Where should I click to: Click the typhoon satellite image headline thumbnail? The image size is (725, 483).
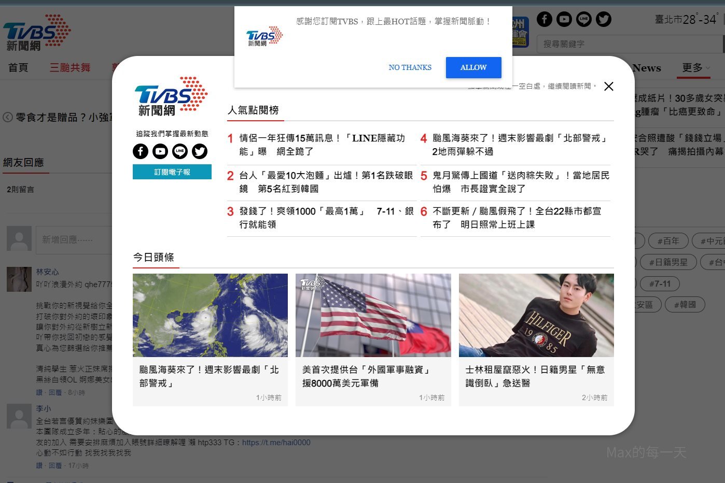(x=210, y=315)
